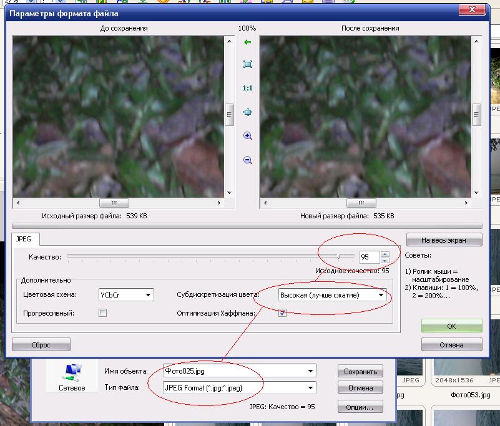Zoom in with the magnifier plus icon
500x426 pixels.
coord(247,136)
